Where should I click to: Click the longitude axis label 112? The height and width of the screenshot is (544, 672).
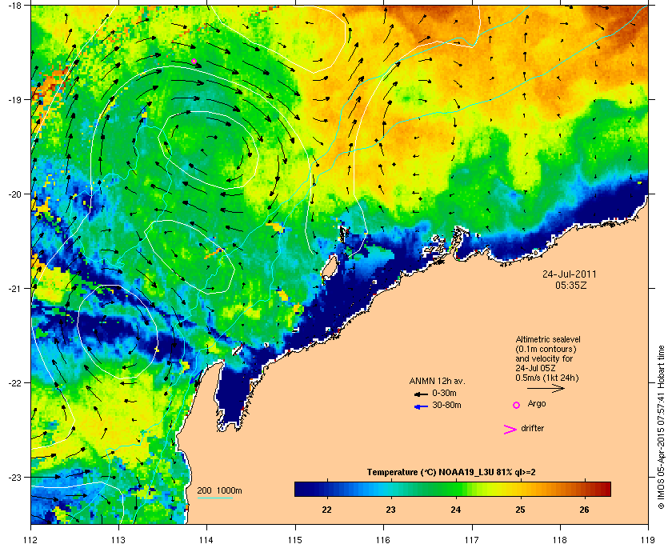pyautogui.click(x=31, y=539)
